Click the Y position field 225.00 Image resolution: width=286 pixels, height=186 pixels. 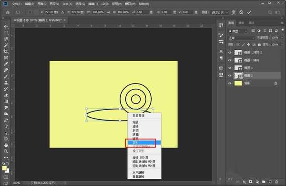coord(78,12)
